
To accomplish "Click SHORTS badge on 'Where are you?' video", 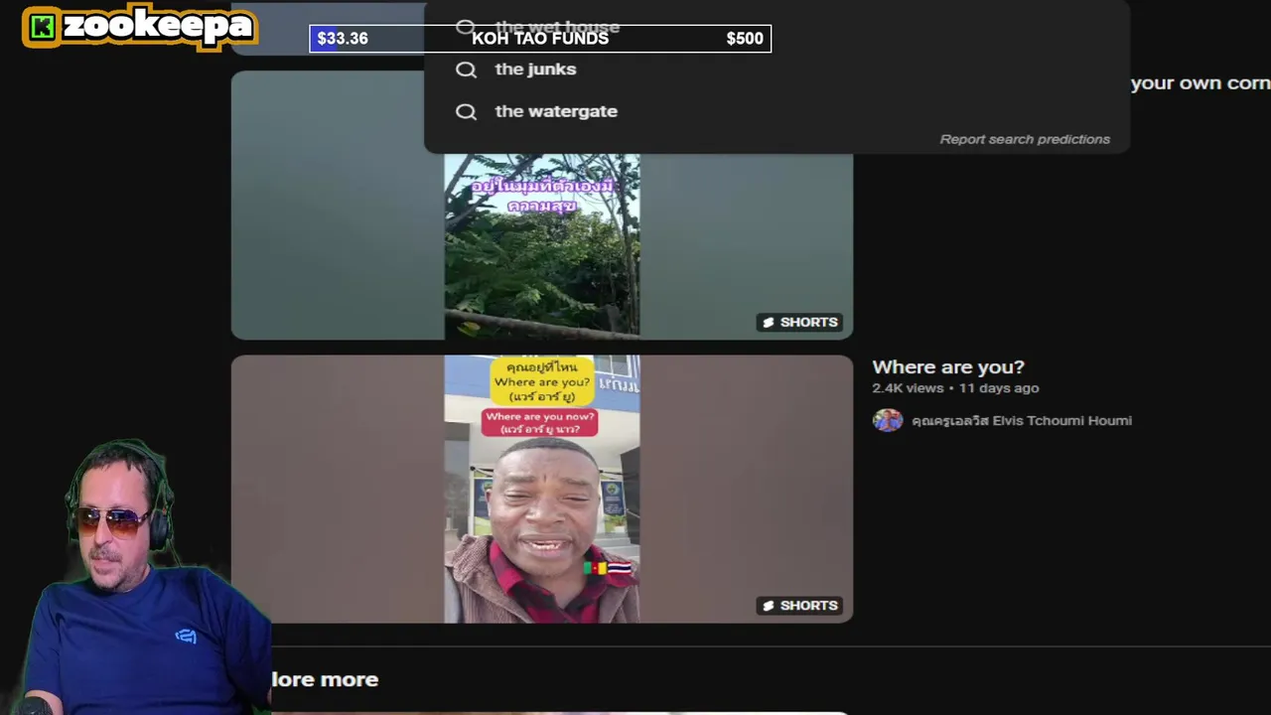I will pyautogui.click(x=799, y=606).
